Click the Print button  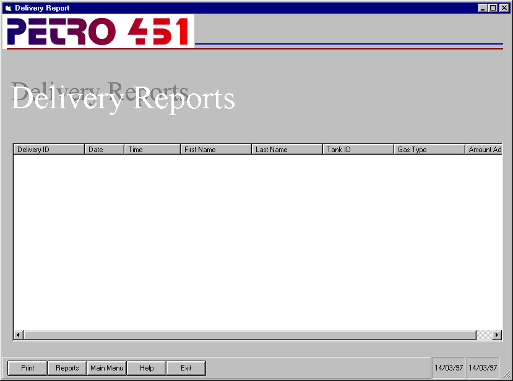pyautogui.click(x=27, y=368)
